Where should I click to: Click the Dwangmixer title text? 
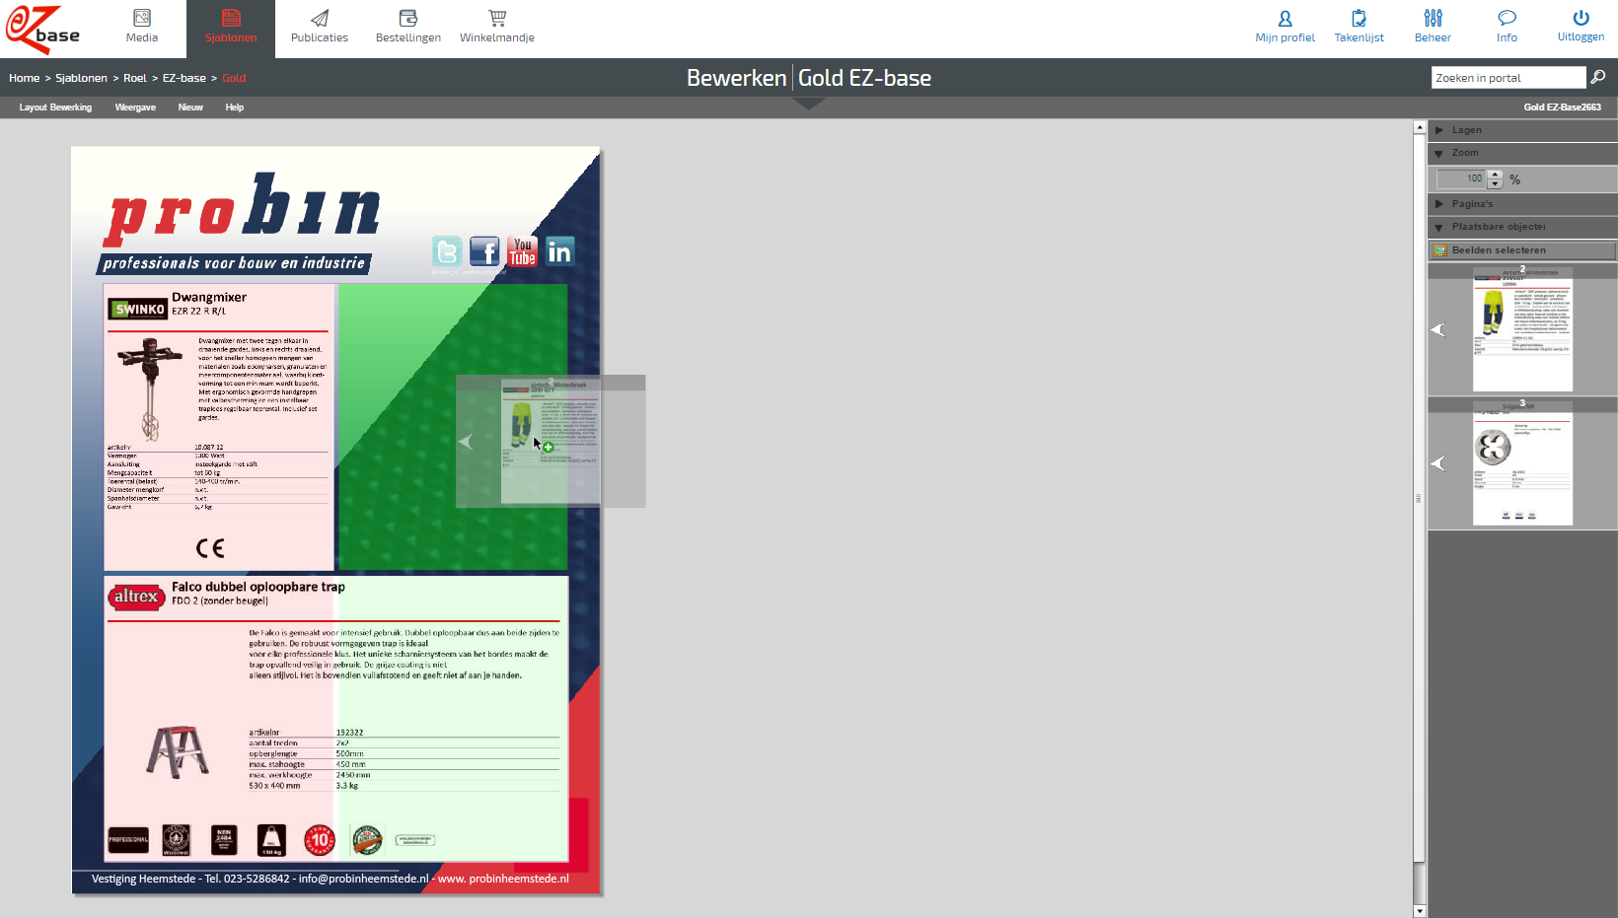[209, 297]
